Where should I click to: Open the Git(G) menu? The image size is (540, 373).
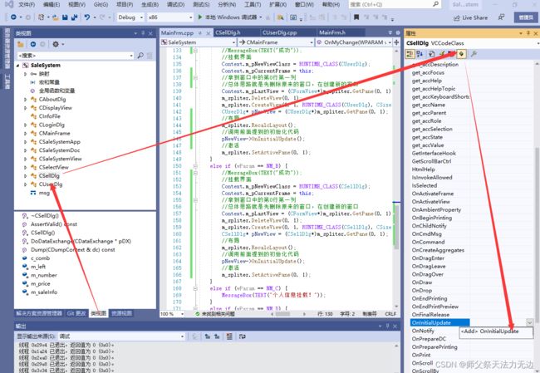click(x=101, y=4)
